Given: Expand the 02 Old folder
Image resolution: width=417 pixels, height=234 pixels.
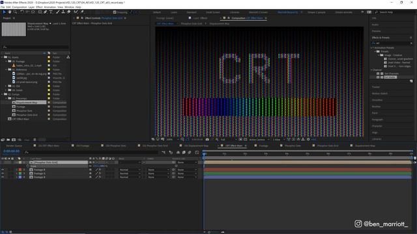Looking at the screenshot, I should (6, 86).
